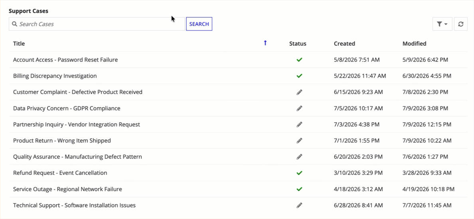Click the green checkmark for Refund Request case
The height and width of the screenshot is (219, 474).
tap(299, 173)
